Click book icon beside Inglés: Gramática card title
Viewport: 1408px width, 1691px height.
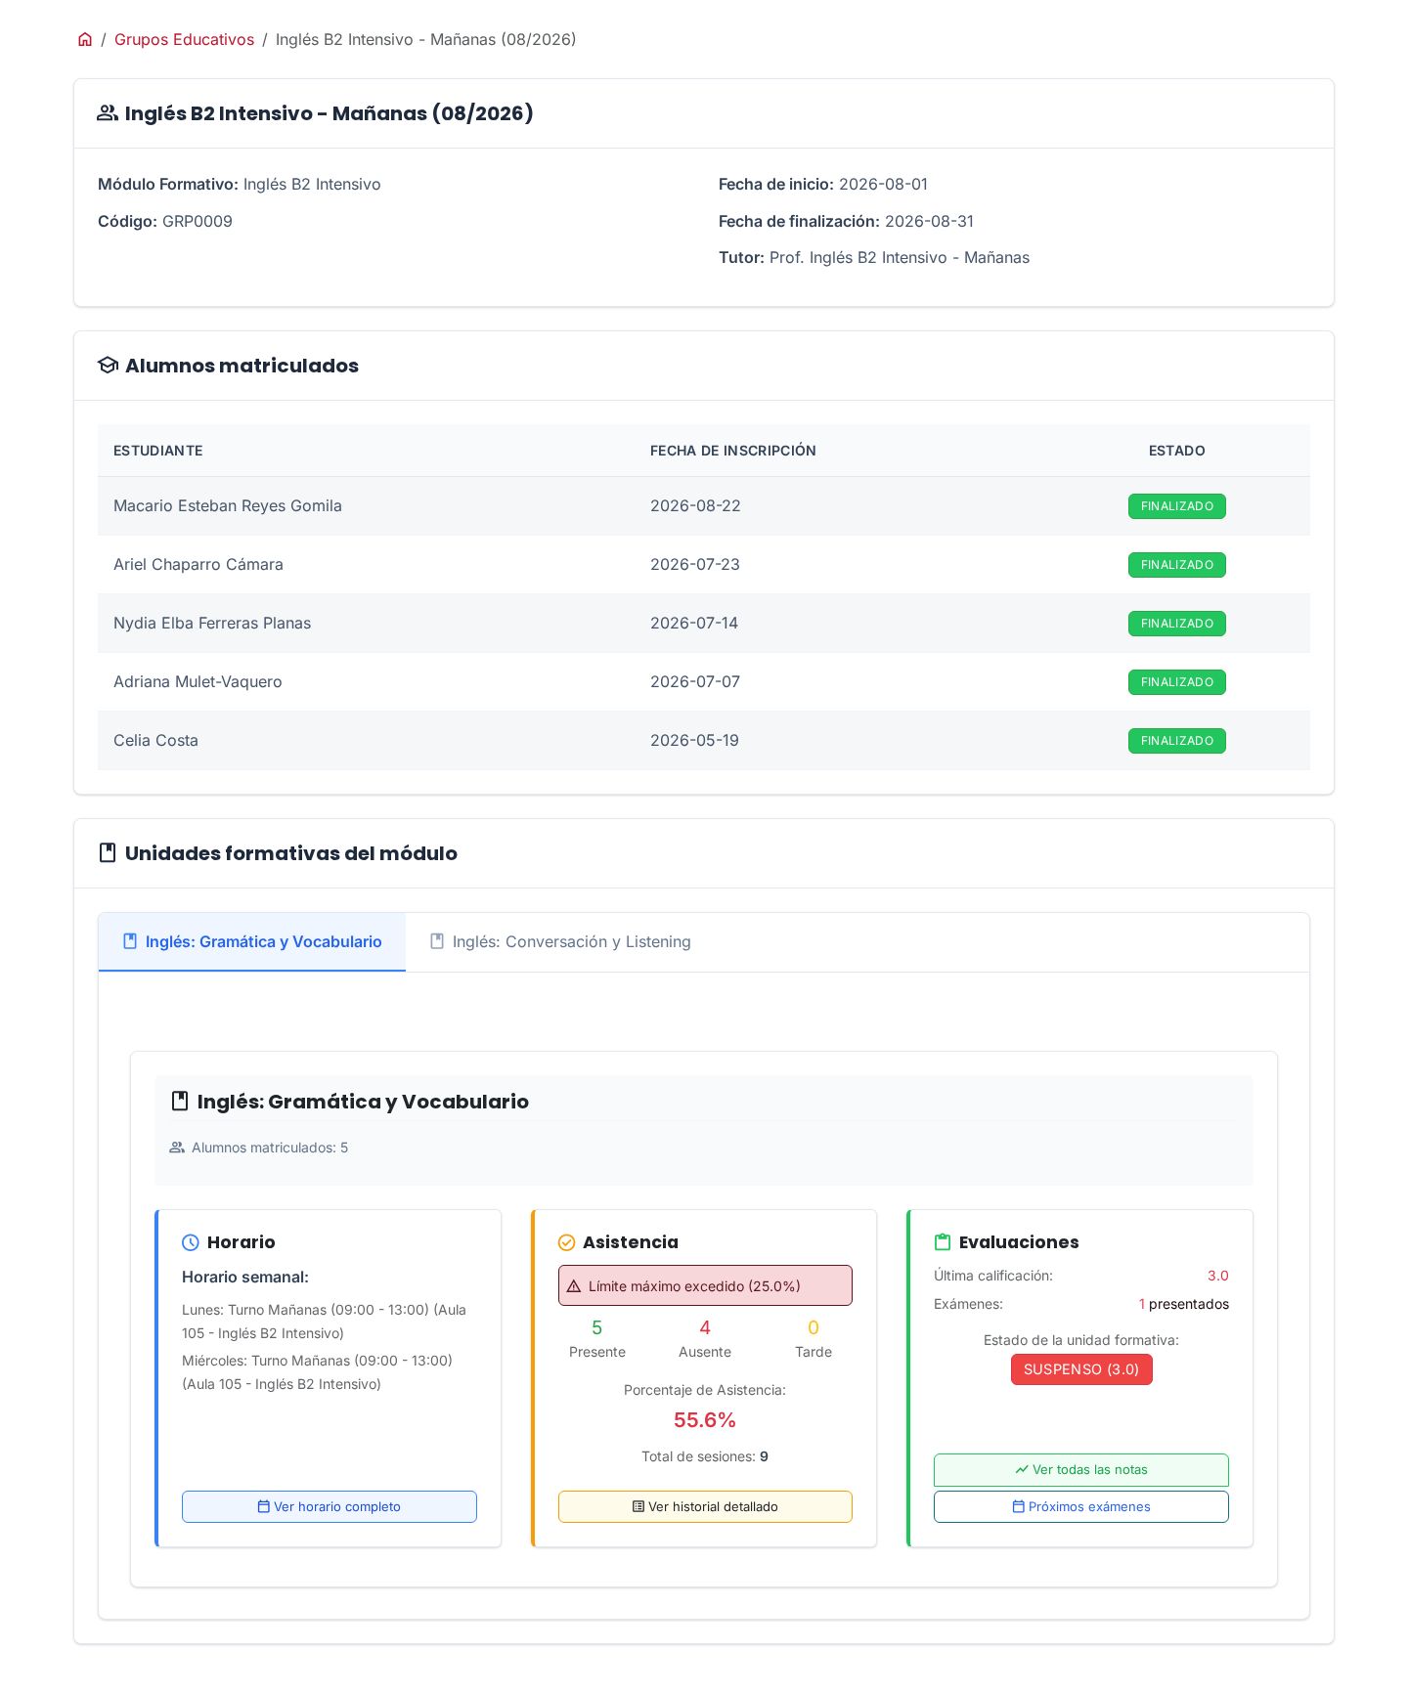point(180,1102)
